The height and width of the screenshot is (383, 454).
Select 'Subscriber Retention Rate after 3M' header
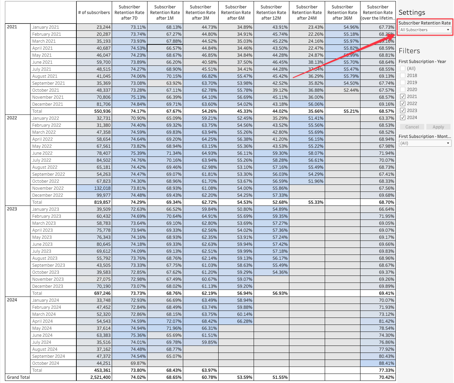(x=201, y=13)
